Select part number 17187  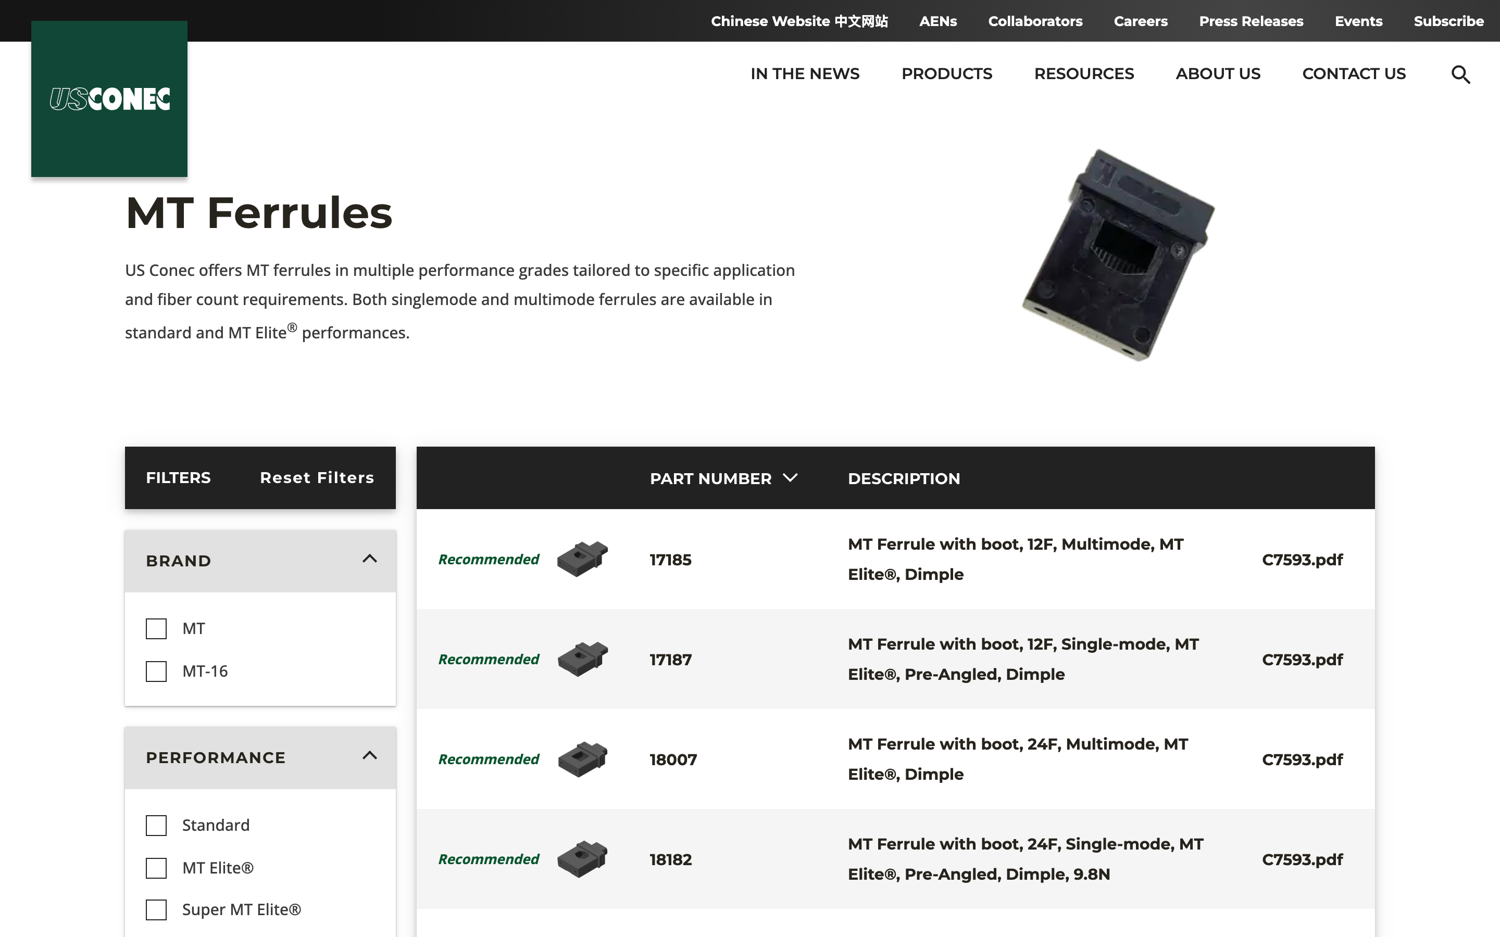point(670,660)
